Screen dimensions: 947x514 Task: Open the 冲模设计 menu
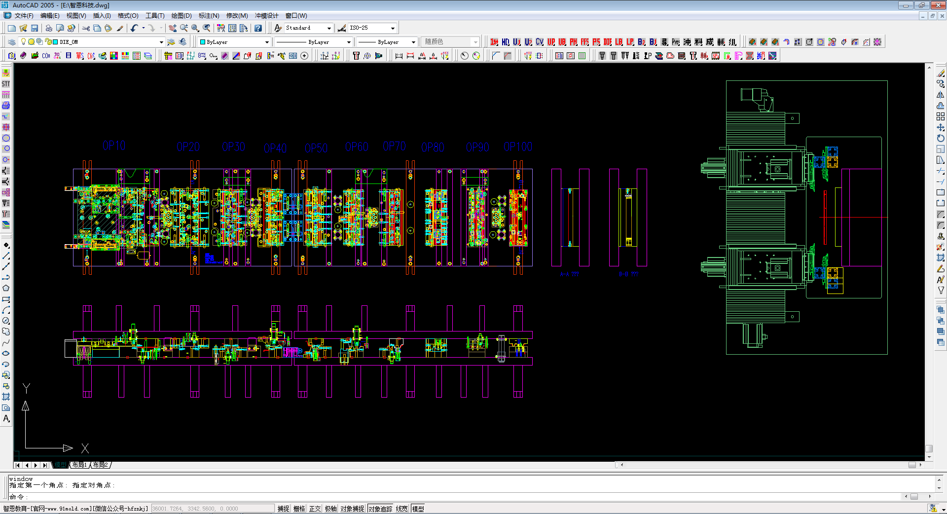pos(266,16)
